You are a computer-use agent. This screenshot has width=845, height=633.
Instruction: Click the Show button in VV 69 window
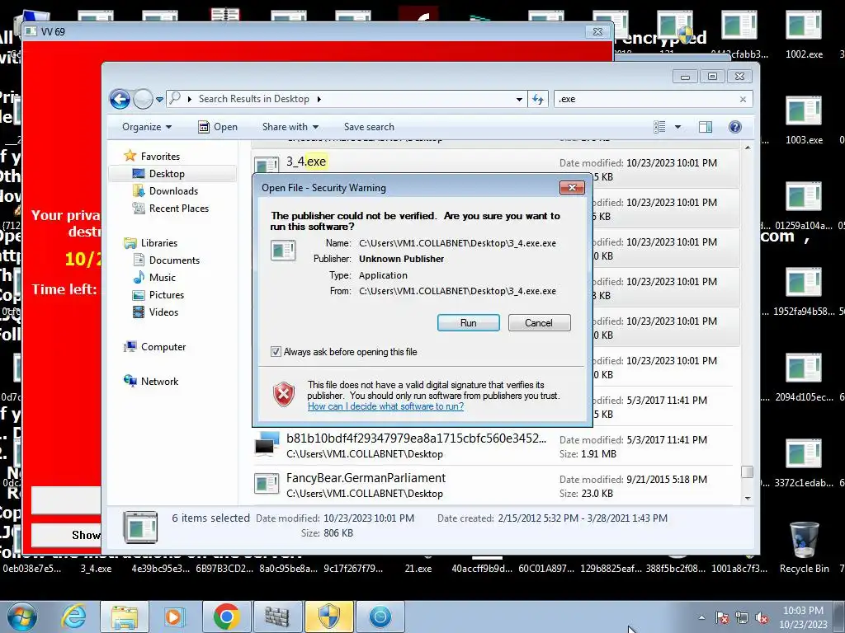pyautogui.click(x=66, y=534)
